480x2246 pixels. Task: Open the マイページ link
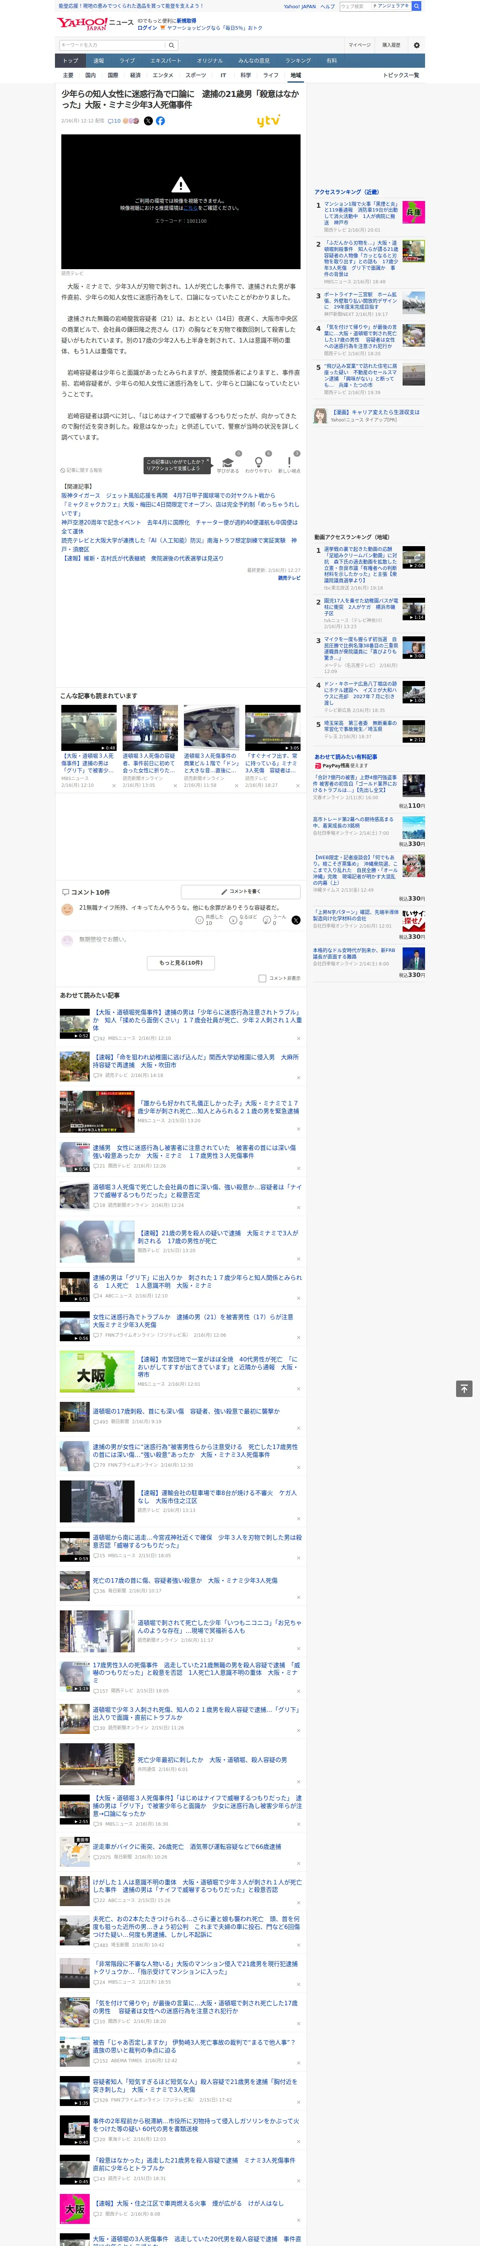click(360, 45)
